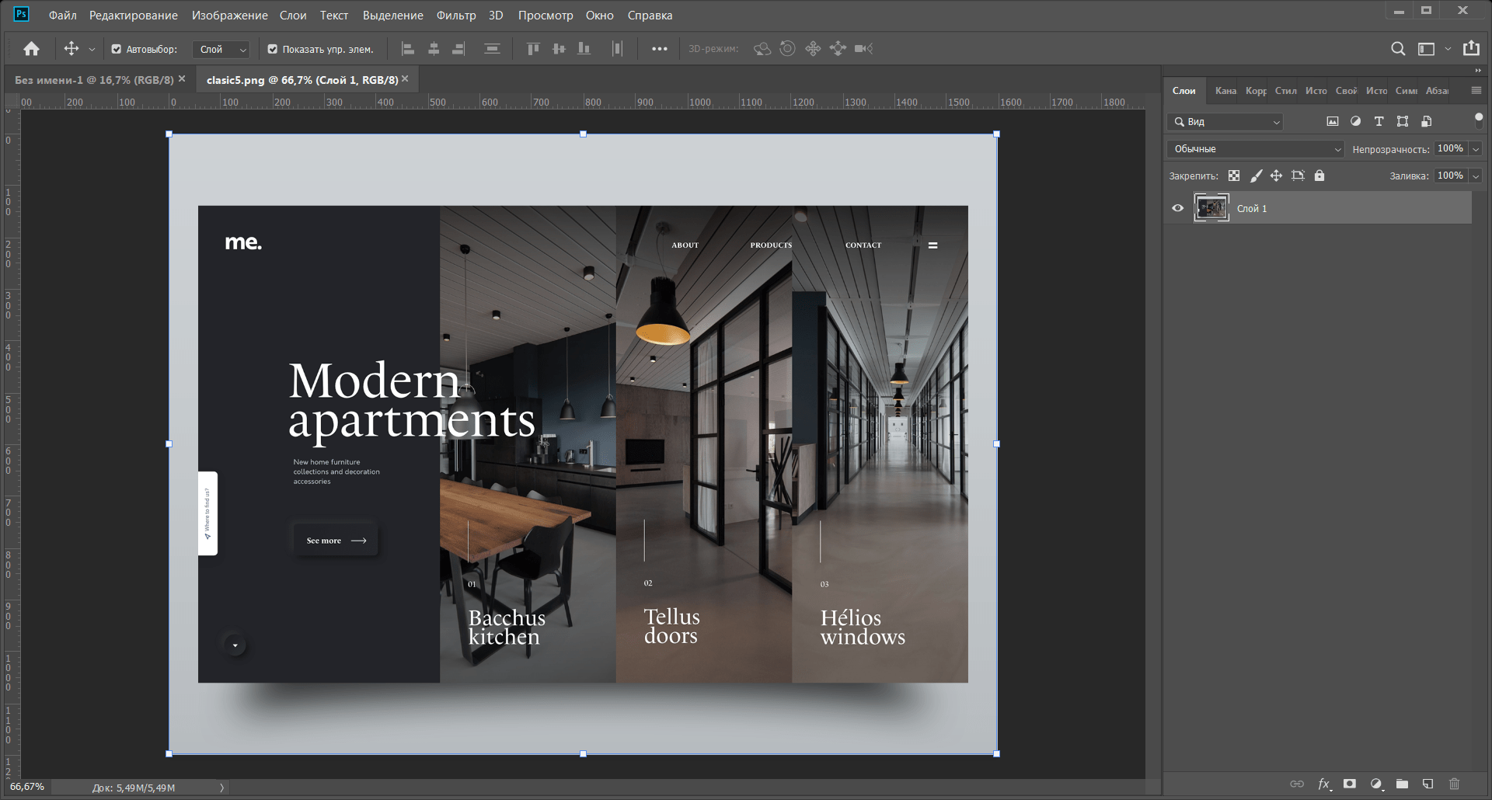The width and height of the screenshot is (1492, 800).
Task: Create a new group with folder icon
Action: [1402, 784]
